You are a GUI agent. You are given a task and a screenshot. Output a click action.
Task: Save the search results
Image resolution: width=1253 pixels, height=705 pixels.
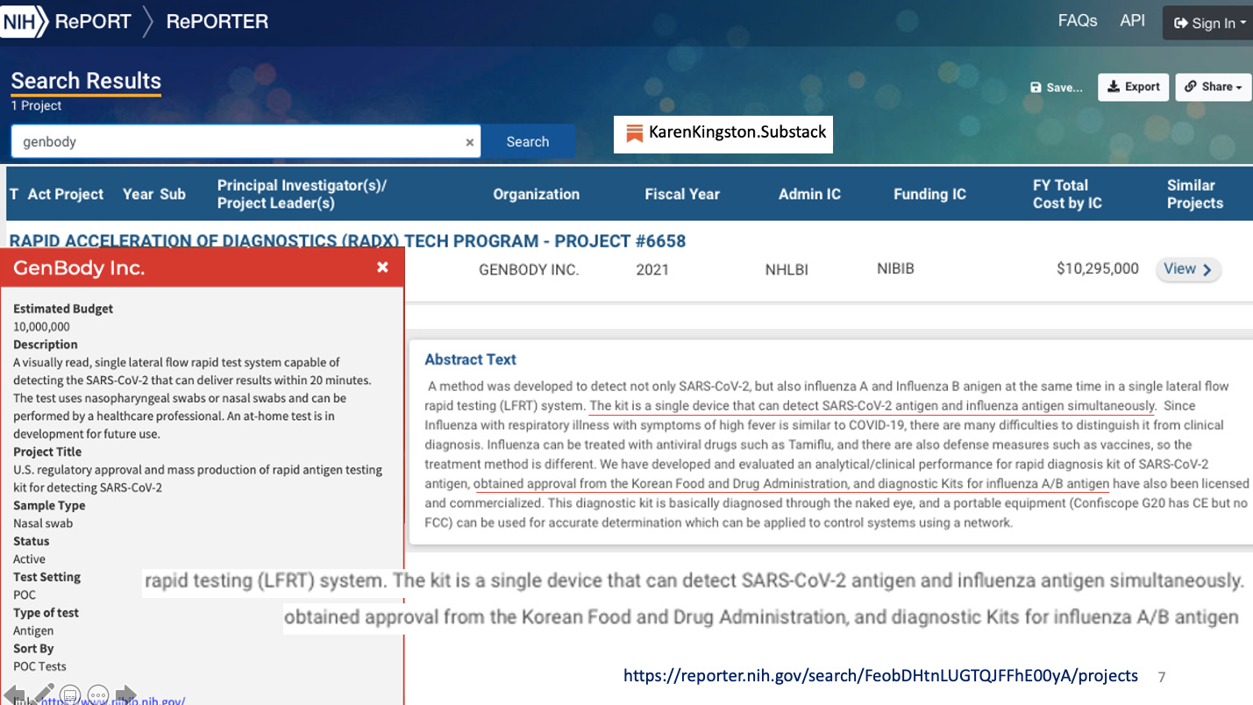click(1056, 87)
